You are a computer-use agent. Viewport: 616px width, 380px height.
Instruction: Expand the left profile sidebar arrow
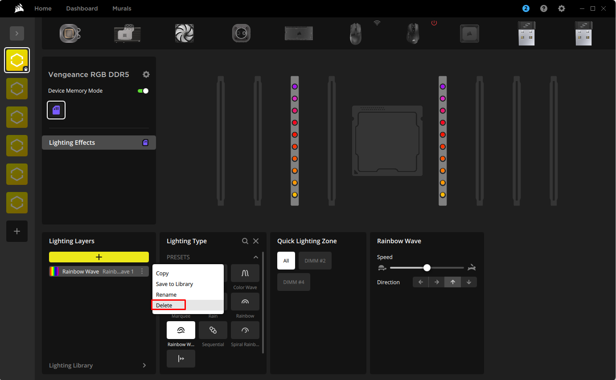17,33
